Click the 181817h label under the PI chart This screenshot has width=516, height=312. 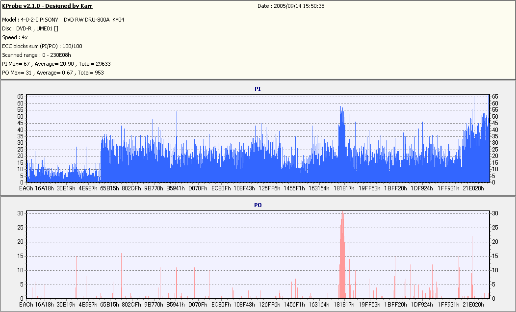point(344,188)
